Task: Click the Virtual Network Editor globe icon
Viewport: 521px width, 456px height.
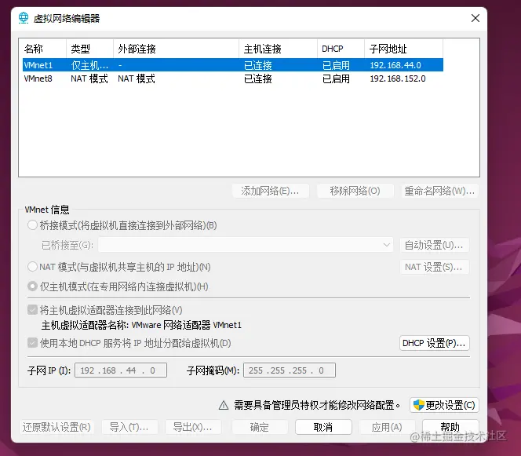Action: [x=24, y=17]
